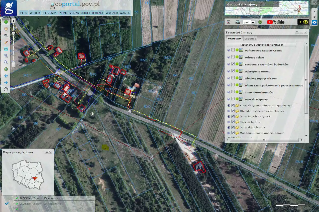Viewport: 319px width, 212px height.
Task: Click the magnifier zoom-in tool
Action: pyautogui.click(x=6, y=55)
